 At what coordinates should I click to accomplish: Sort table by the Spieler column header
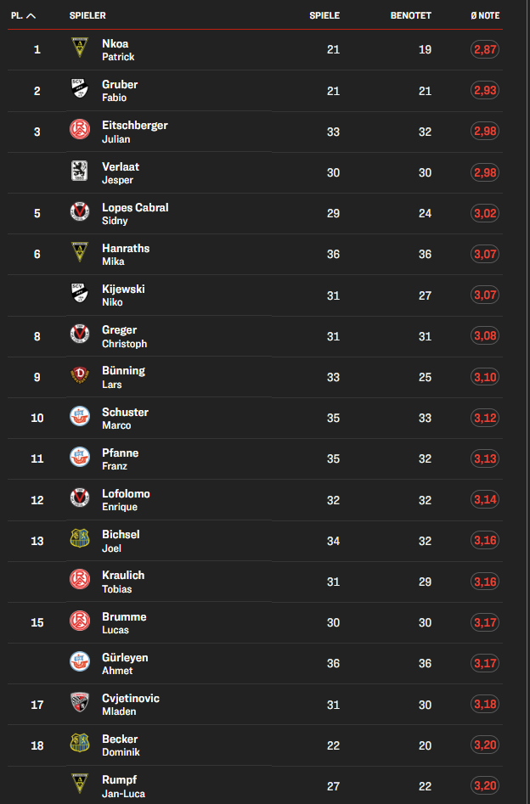(x=87, y=15)
